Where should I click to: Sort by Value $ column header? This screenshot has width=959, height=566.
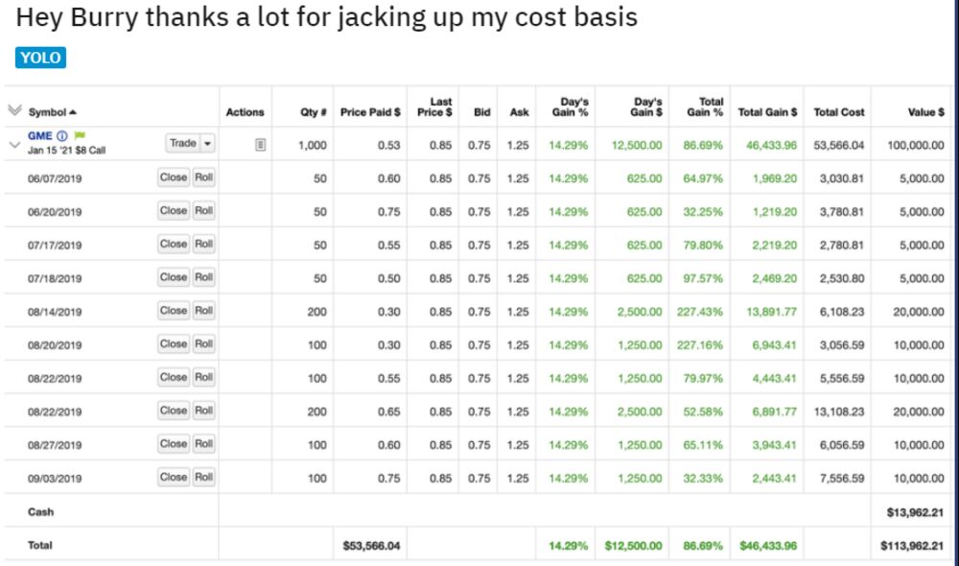pyautogui.click(x=926, y=112)
